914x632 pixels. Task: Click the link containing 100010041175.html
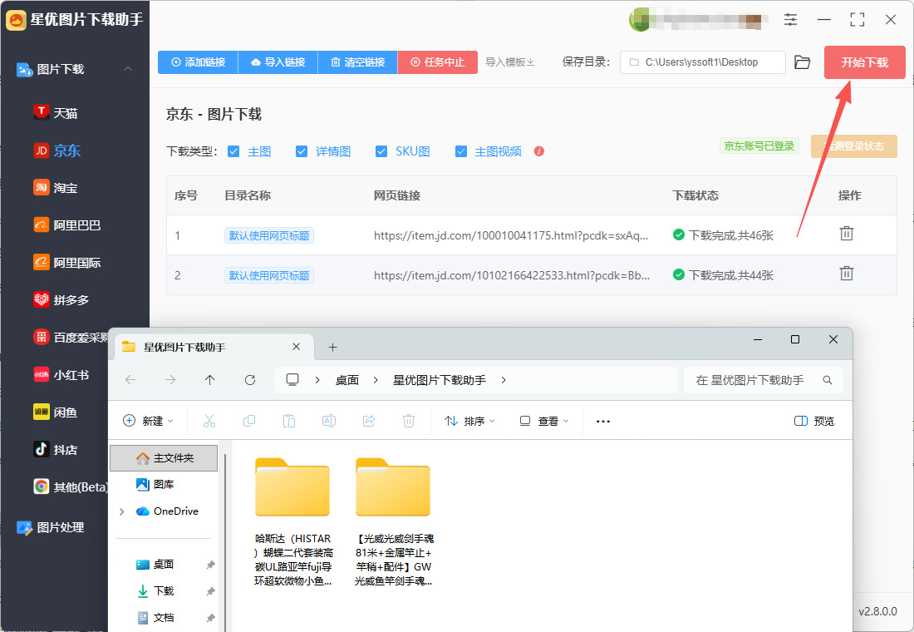tap(511, 235)
